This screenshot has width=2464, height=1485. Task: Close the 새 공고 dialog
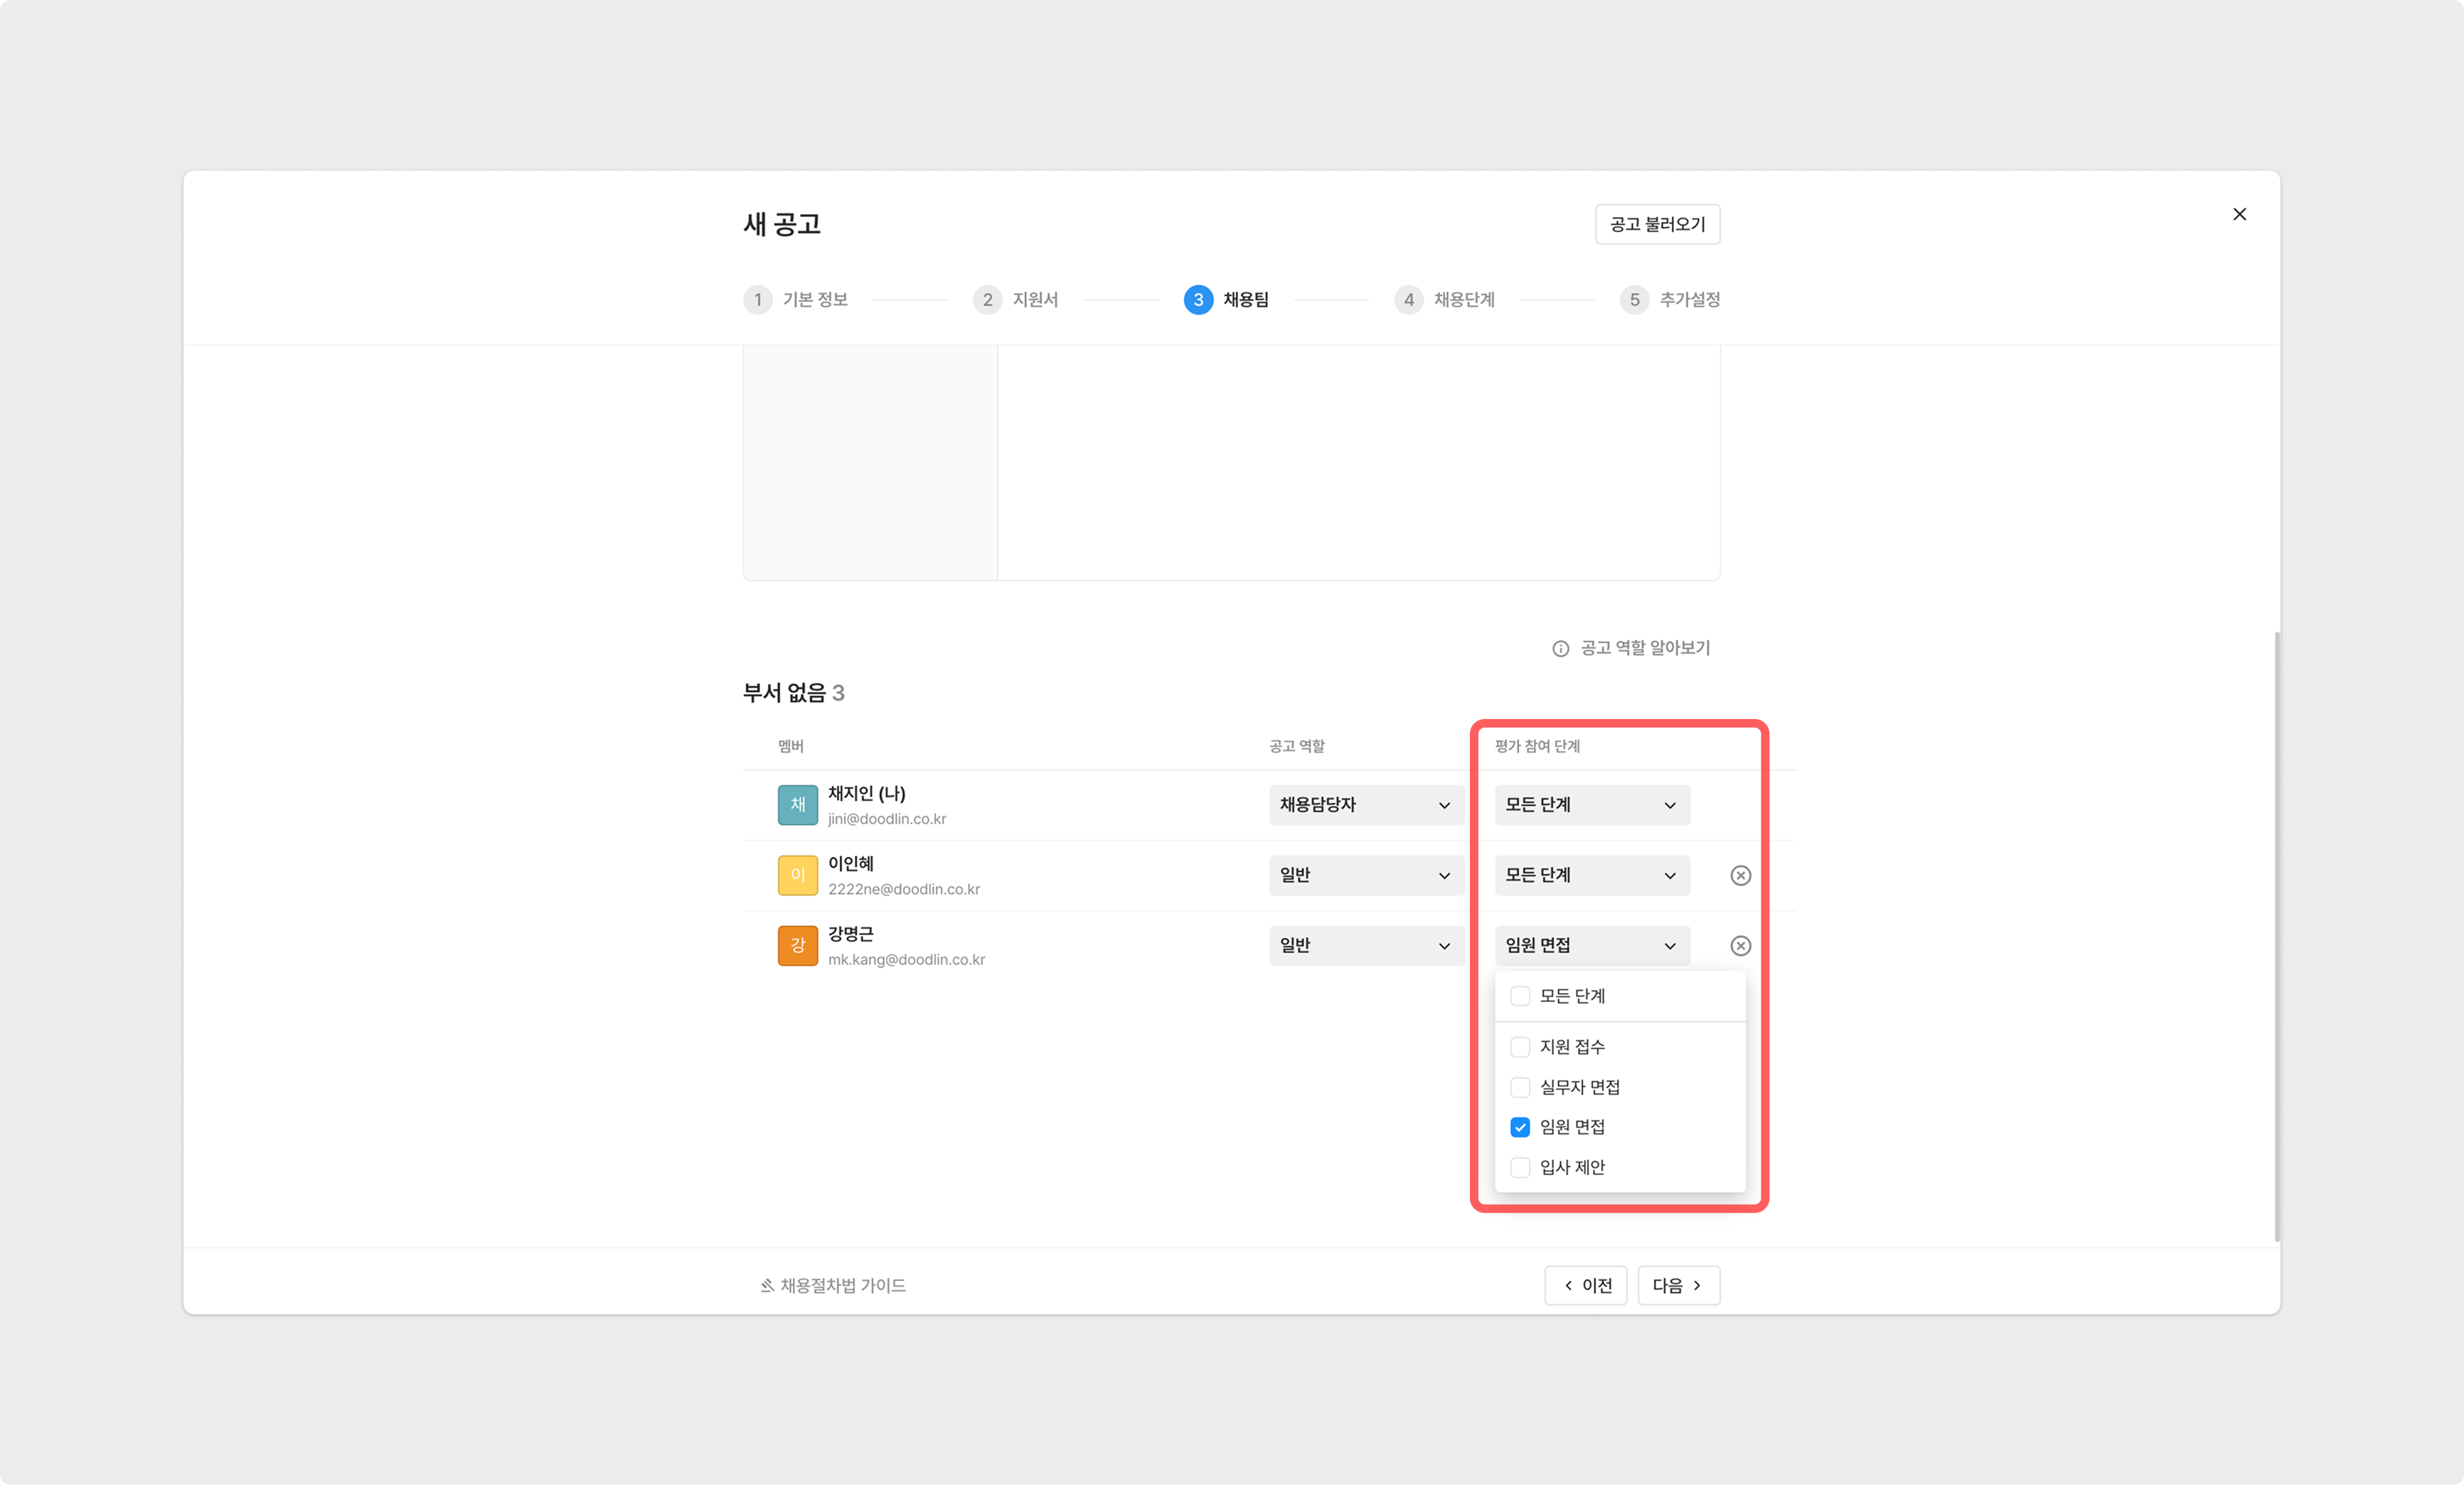[x=2239, y=214]
